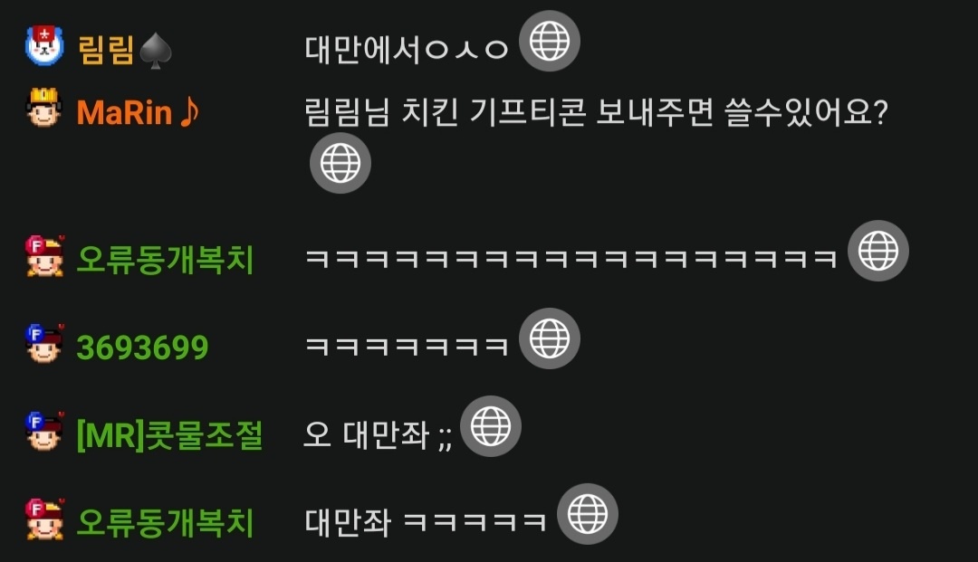Tap the globe icon beside 3693699's ㅋㅋㅋ message

(x=550, y=338)
